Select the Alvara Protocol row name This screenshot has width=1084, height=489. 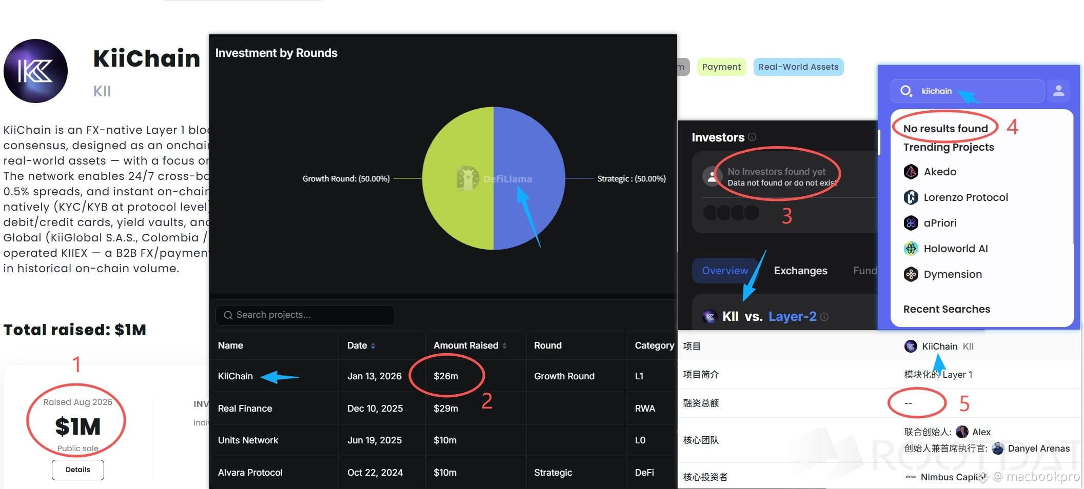(250, 473)
